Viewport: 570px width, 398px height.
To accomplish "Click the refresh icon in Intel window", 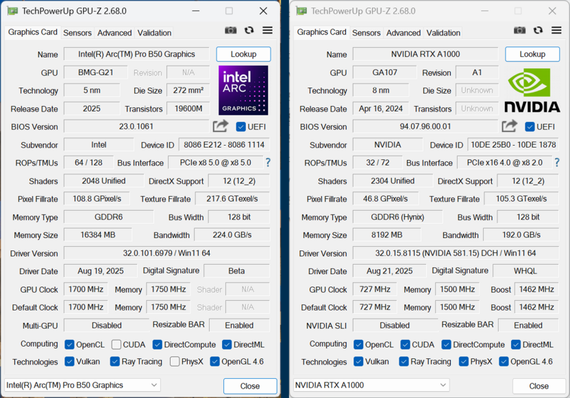I will pyautogui.click(x=249, y=31).
